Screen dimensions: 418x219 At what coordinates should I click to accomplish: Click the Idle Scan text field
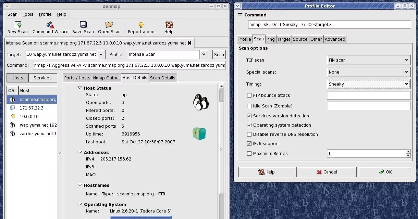369,106
